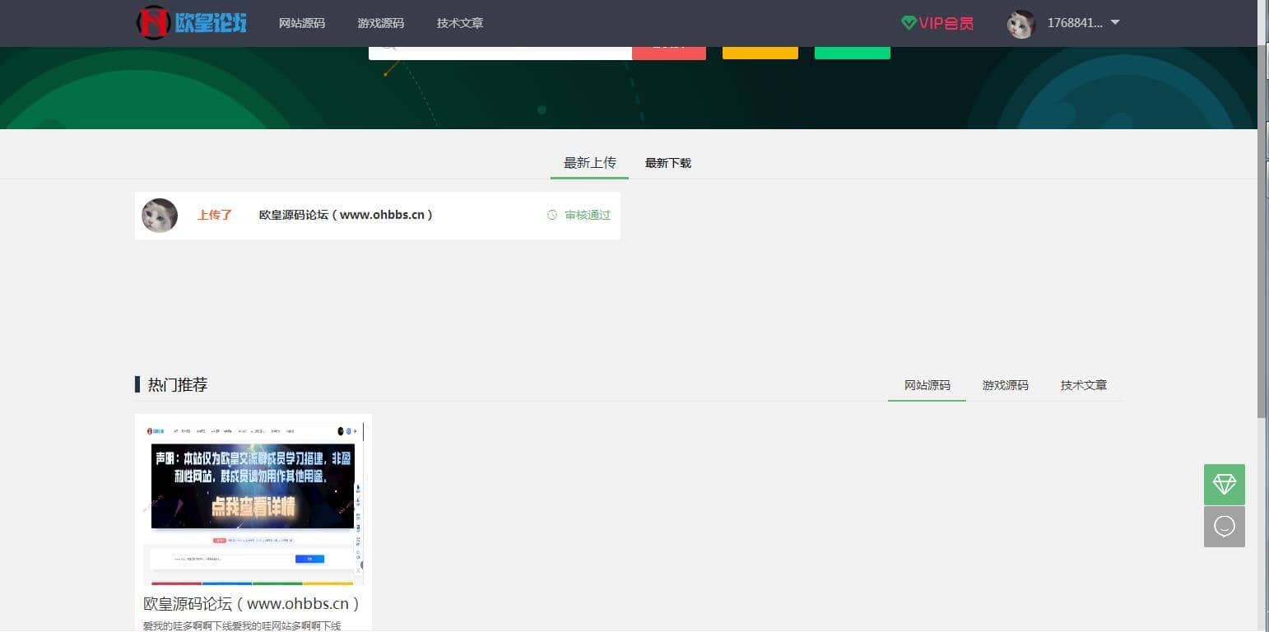The height and width of the screenshot is (632, 1269).
Task: Open the 1768841... username menu
Action: coord(1074,23)
